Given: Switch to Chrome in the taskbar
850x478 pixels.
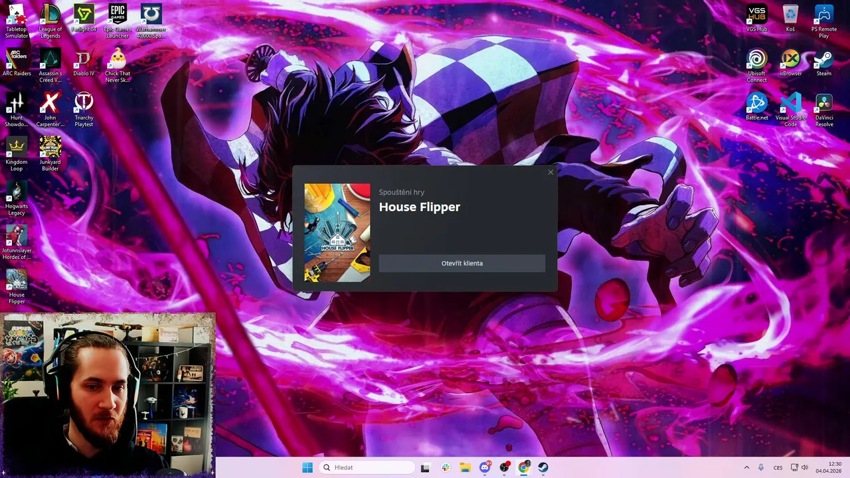Looking at the screenshot, I should coord(524,467).
